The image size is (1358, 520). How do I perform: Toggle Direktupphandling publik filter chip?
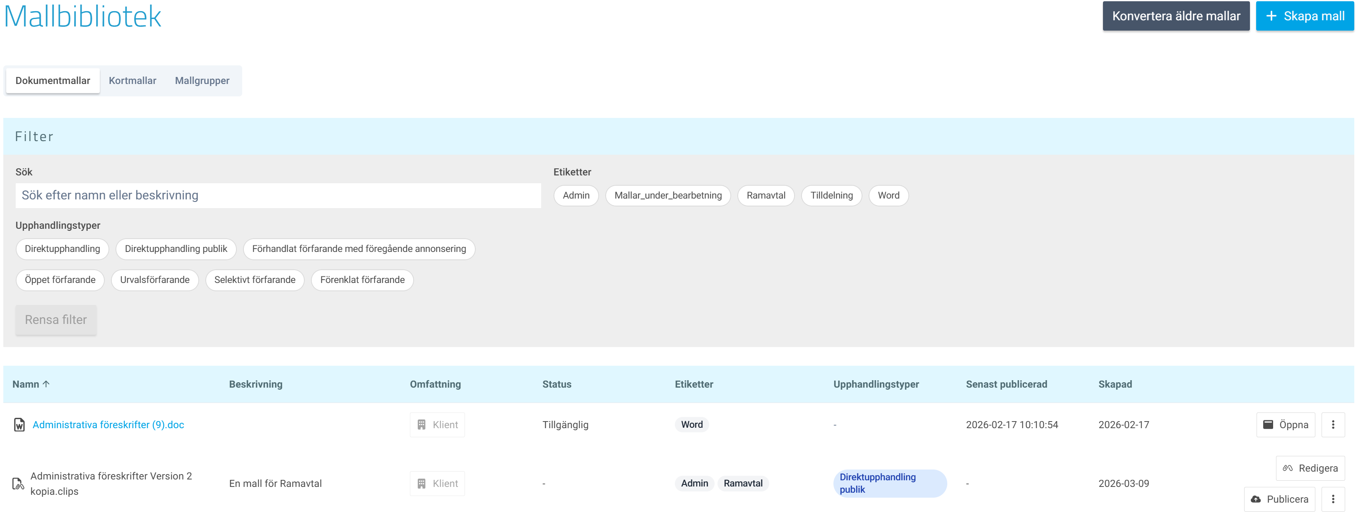tap(176, 249)
